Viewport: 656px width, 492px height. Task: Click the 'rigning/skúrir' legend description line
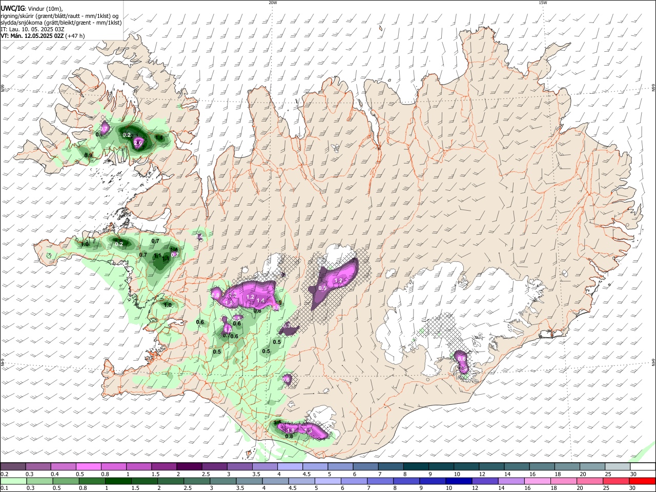pos(59,15)
